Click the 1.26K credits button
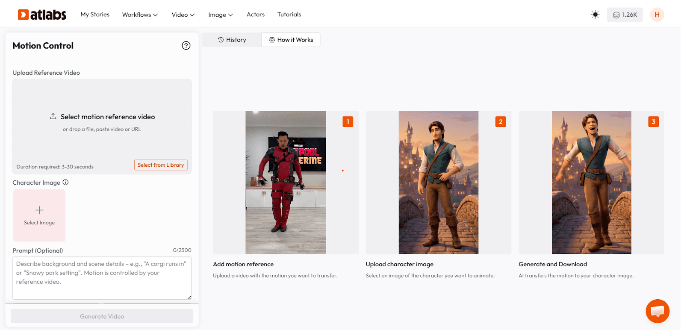 625,15
